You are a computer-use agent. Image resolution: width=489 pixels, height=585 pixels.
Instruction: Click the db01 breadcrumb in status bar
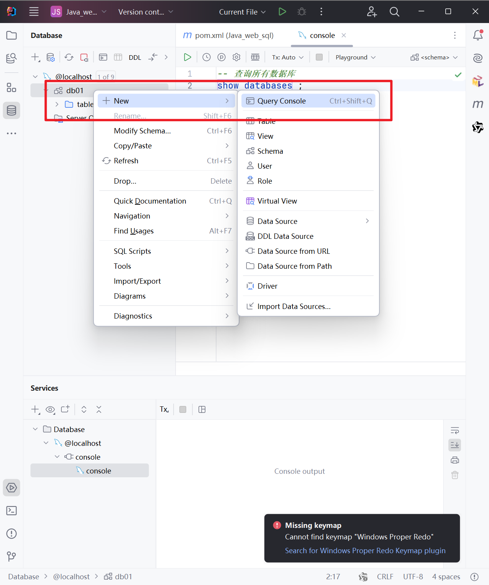(118, 577)
